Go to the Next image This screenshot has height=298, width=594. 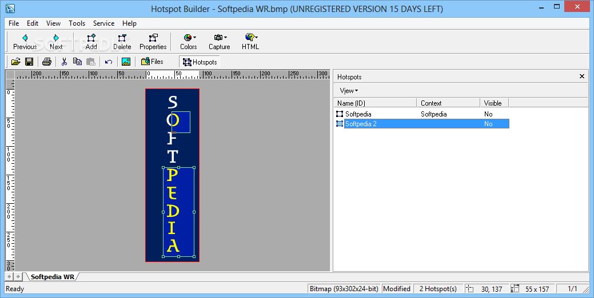click(x=56, y=42)
